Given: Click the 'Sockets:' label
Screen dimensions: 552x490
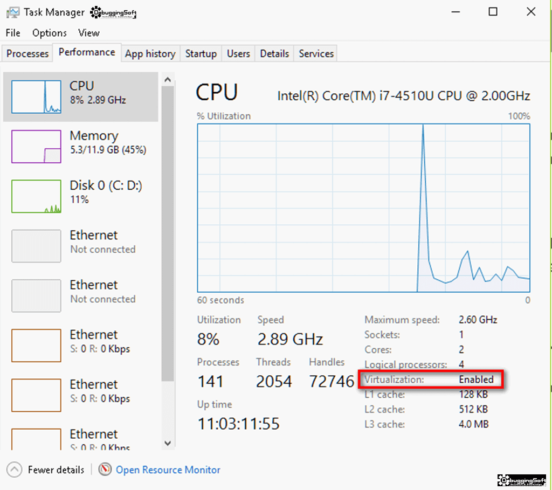Looking at the screenshot, I should click(x=382, y=334).
